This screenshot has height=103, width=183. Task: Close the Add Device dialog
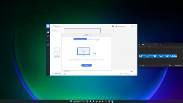coord(110,35)
